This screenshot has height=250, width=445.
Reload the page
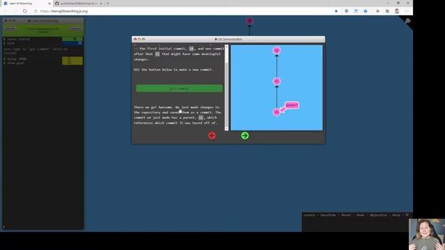[25, 11]
